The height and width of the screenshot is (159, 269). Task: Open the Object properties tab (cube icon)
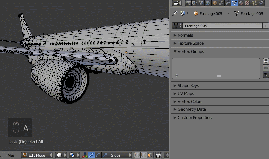click(x=215, y=3)
